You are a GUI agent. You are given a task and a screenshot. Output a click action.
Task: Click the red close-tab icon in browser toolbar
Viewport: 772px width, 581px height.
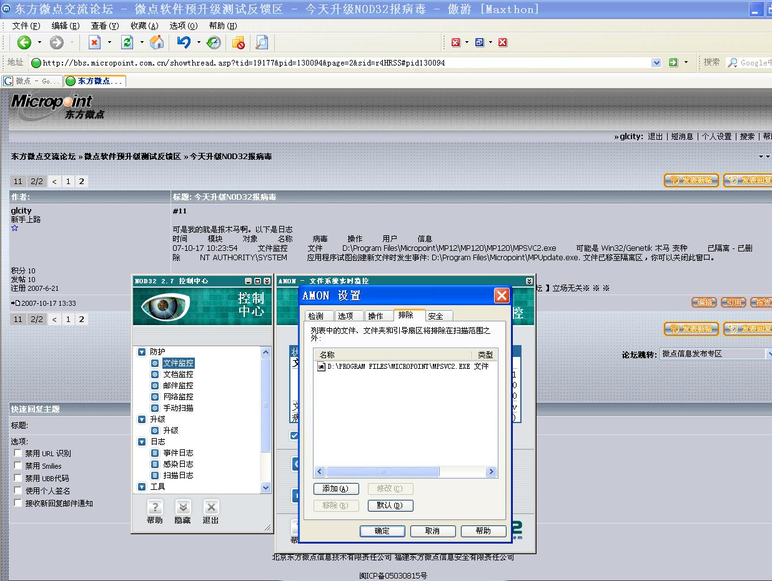(456, 42)
